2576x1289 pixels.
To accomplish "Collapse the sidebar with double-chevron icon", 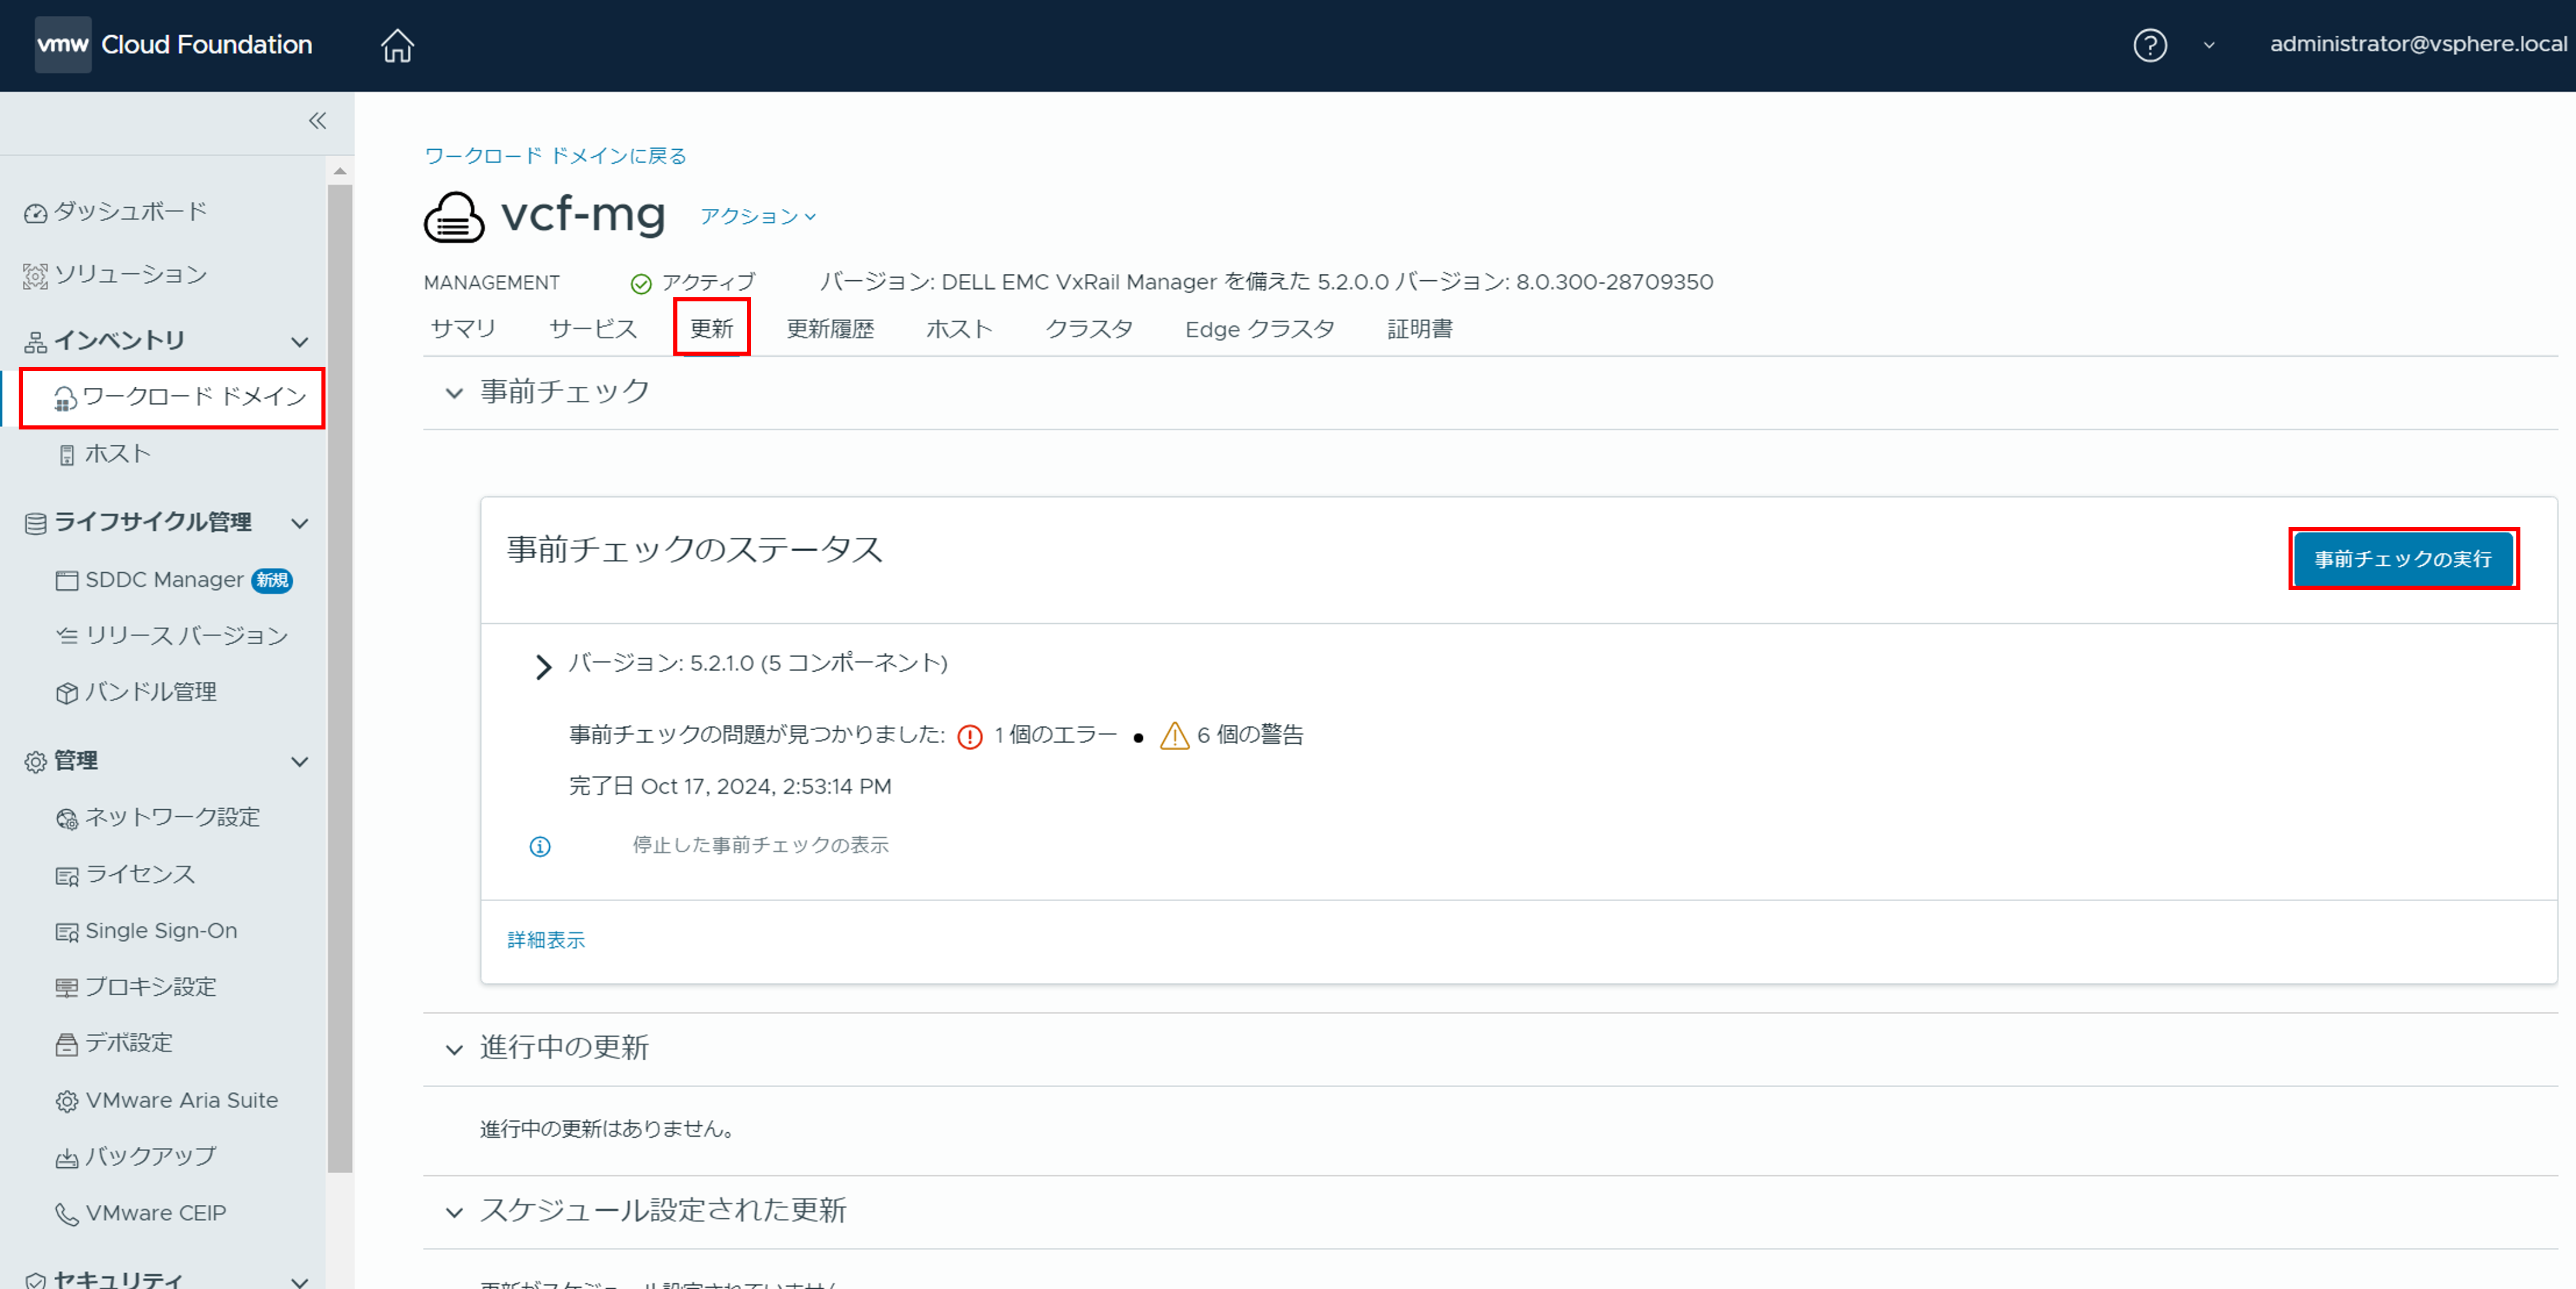I will point(317,121).
